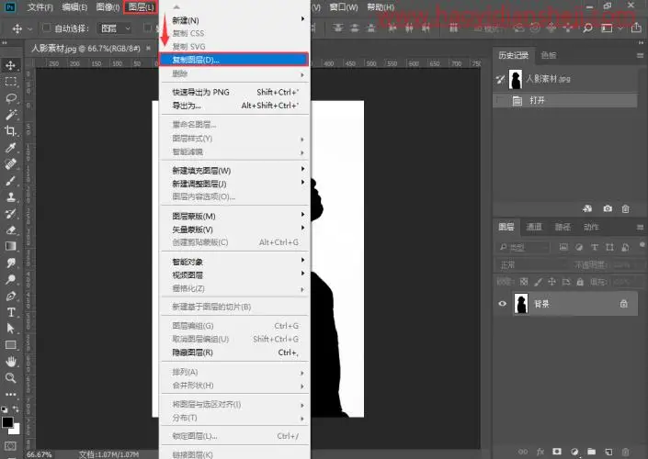Click the 66.67% zoom level field
Screen dimensions: 648x459
pyautogui.click(x=40, y=454)
